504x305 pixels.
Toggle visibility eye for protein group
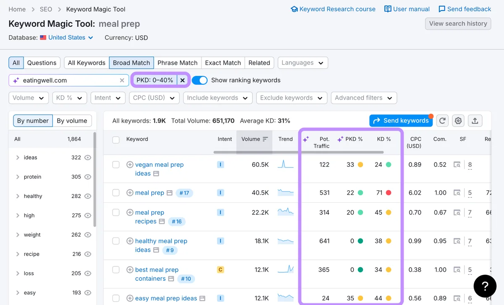pyautogui.click(x=87, y=177)
